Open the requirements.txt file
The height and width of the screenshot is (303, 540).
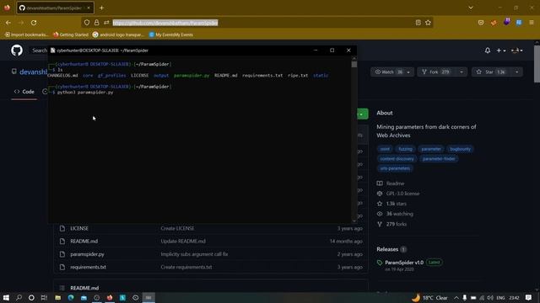88,267
